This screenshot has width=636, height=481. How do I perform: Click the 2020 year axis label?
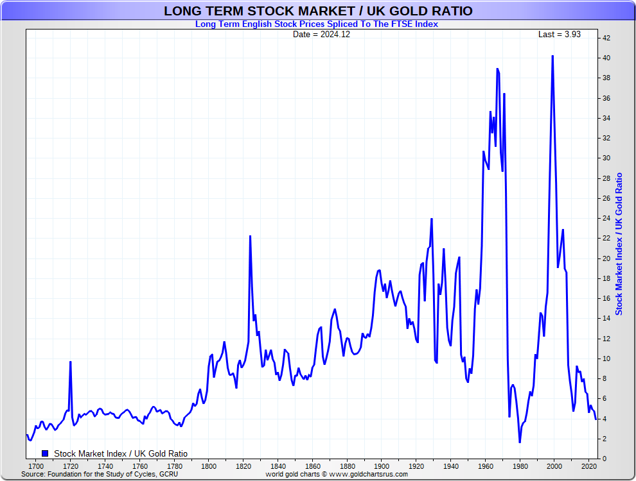click(589, 466)
